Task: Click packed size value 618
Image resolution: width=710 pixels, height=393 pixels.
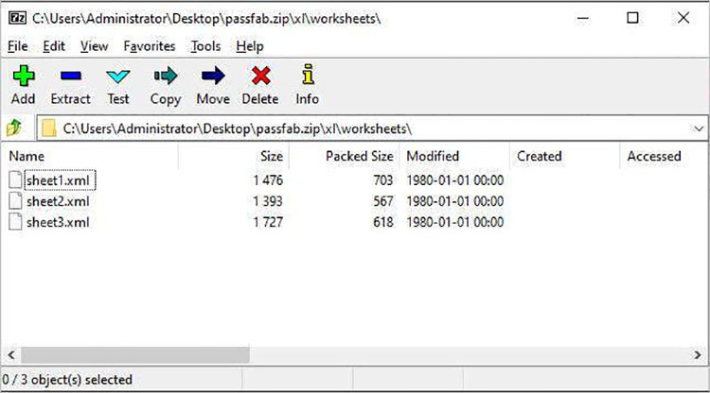Action: click(x=383, y=222)
